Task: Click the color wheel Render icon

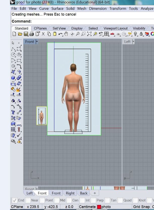Action: coord(152,34)
